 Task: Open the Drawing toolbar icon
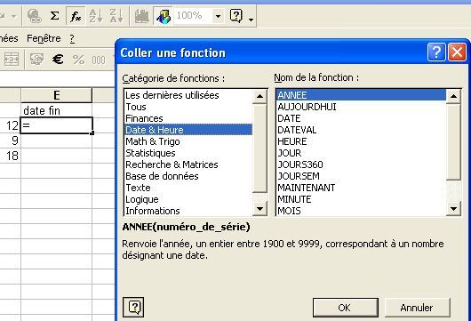[x=163, y=16]
